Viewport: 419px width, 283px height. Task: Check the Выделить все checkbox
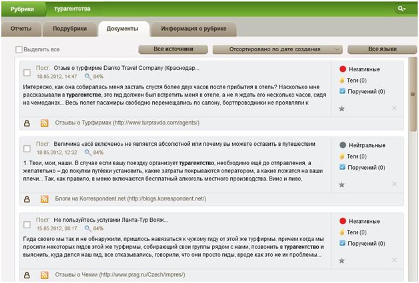pyautogui.click(x=19, y=49)
